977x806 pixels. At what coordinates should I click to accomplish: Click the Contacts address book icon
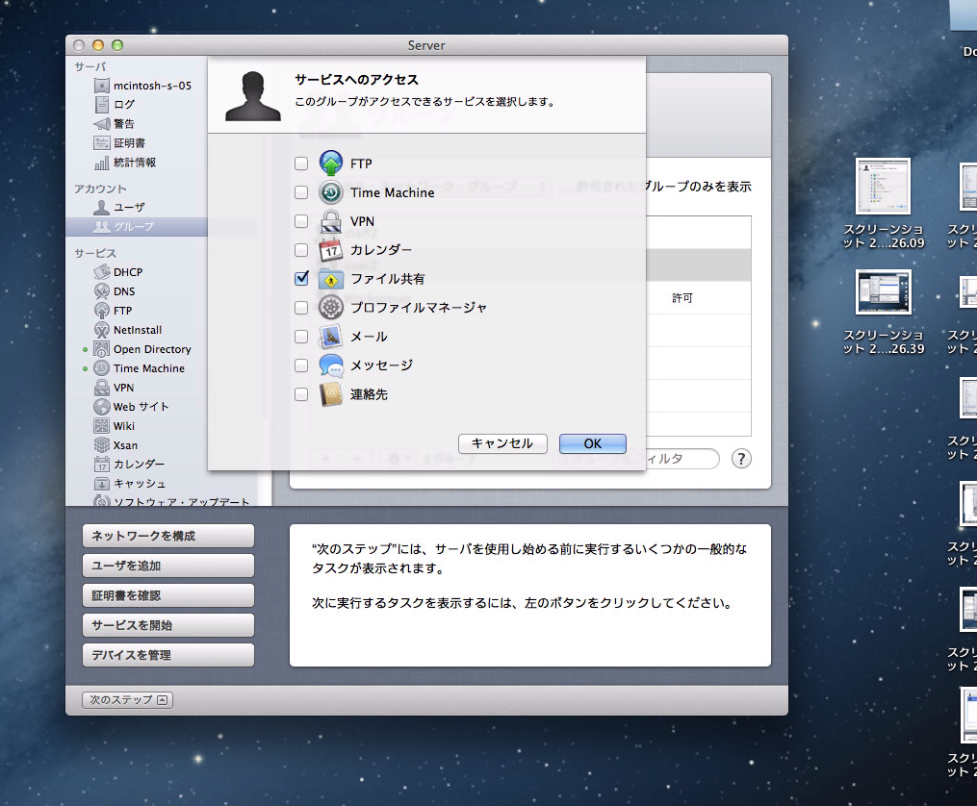coord(331,394)
